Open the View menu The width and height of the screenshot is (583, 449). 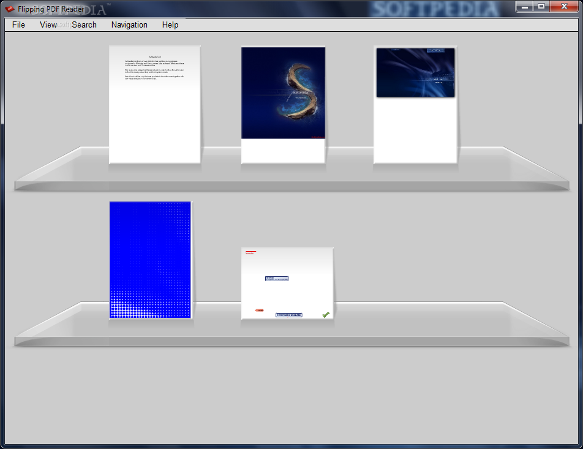pos(48,25)
